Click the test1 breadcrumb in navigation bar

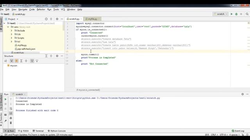pos(5,14)
